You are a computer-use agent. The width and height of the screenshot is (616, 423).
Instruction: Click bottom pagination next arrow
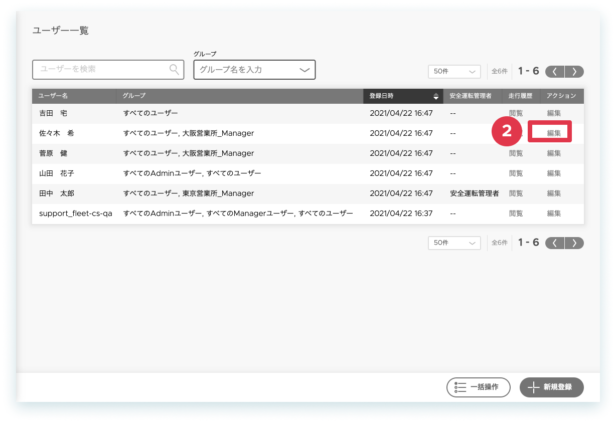[574, 243]
